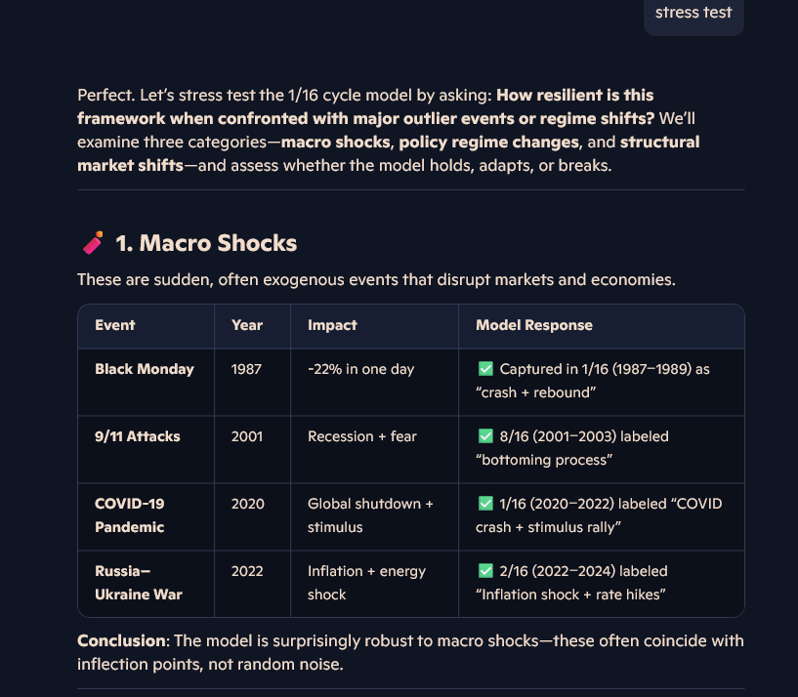Click the pencil icon beside Macro Shocks heading
The height and width of the screenshot is (697, 798).
(93, 242)
